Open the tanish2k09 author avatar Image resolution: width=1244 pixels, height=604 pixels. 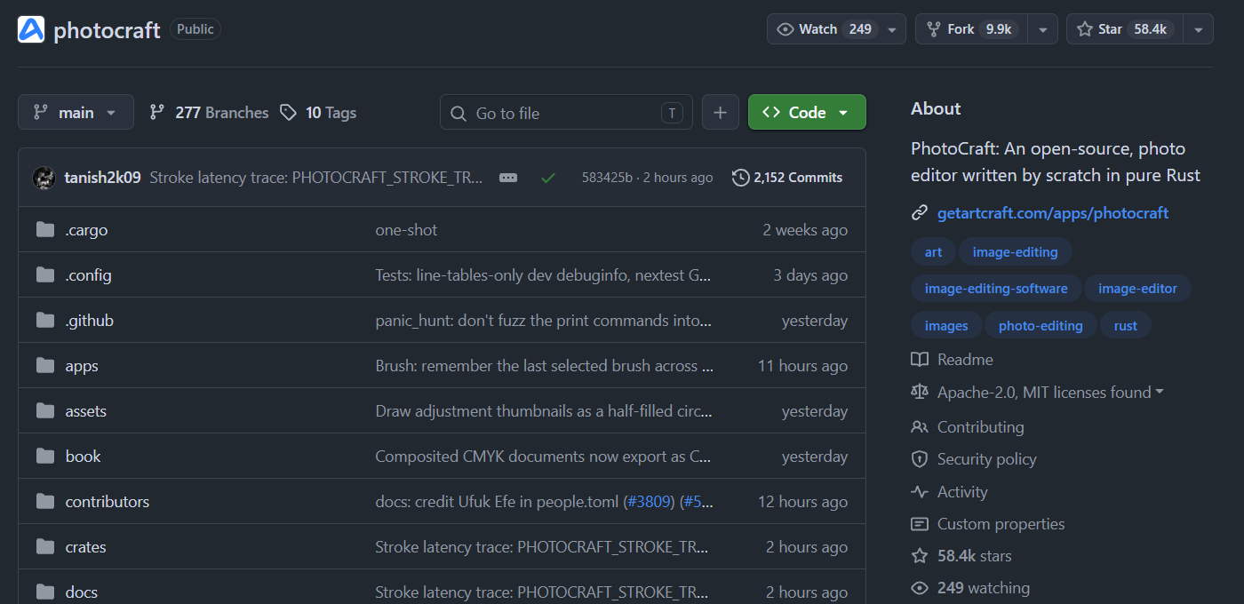coord(44,178)
